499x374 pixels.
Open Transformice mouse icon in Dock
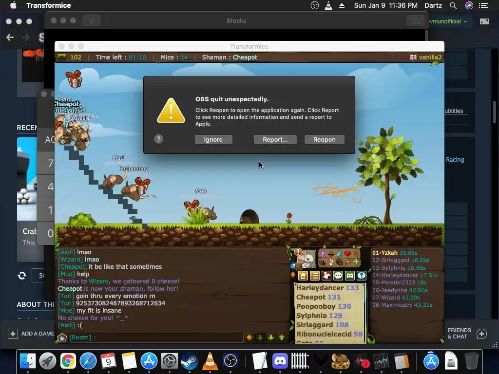click(340, 361)
